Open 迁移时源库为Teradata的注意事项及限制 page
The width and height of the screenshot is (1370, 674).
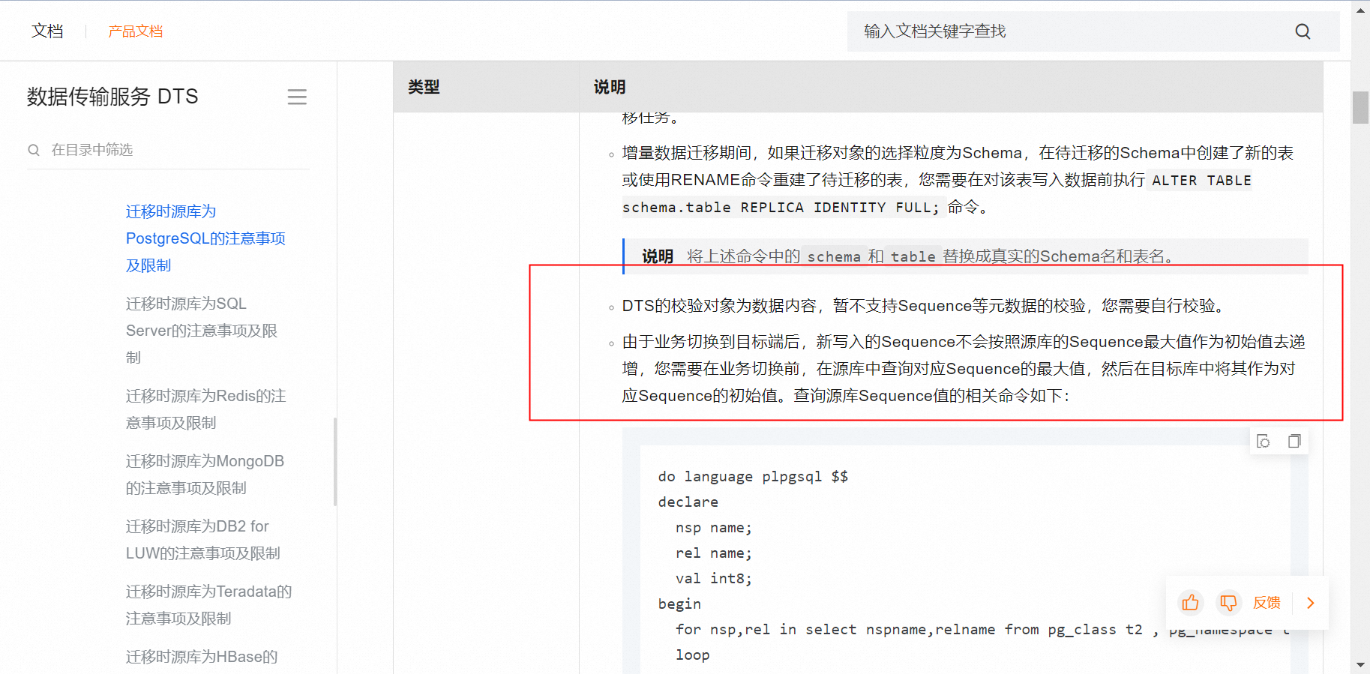pyautogui.click(x=208, y=605)
